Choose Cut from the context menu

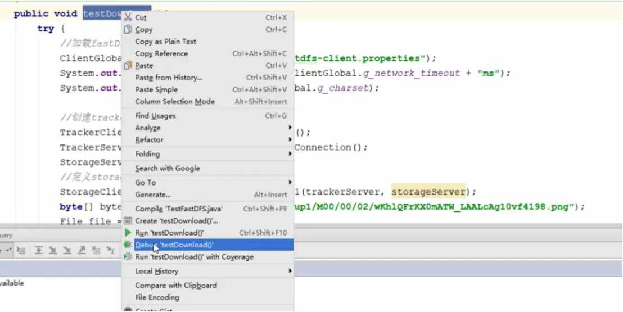tap(208, 17)
